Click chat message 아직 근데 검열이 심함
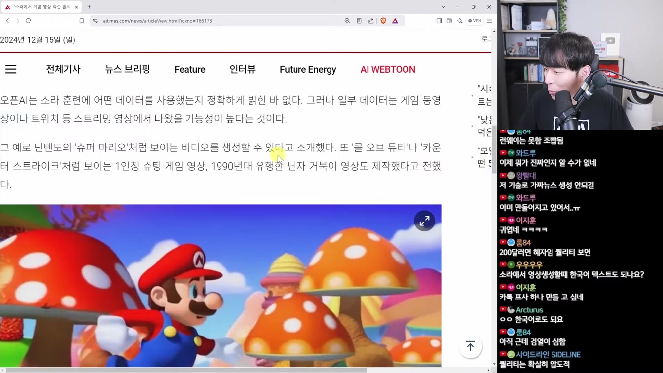Viewport: 663px width, 373px height. [532, 342]
